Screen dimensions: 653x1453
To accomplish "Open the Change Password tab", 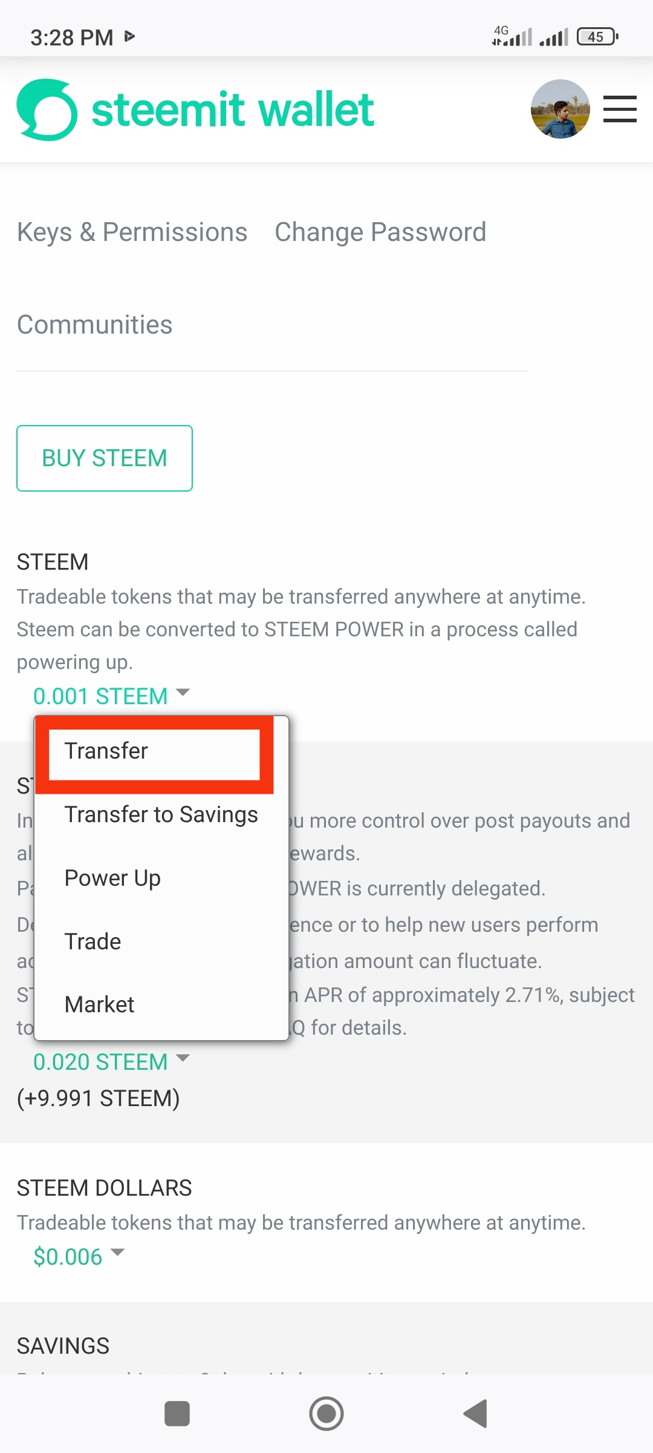I will [x=380, y=232].
